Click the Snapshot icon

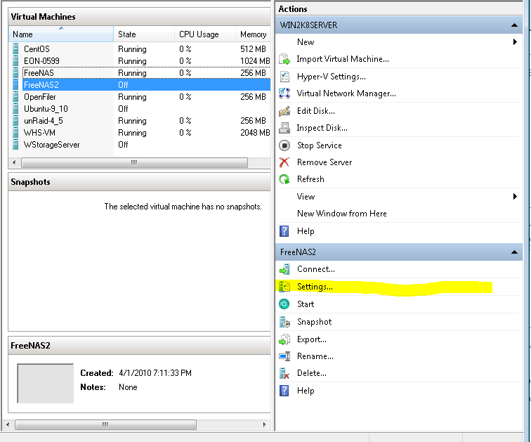(284, 322)
